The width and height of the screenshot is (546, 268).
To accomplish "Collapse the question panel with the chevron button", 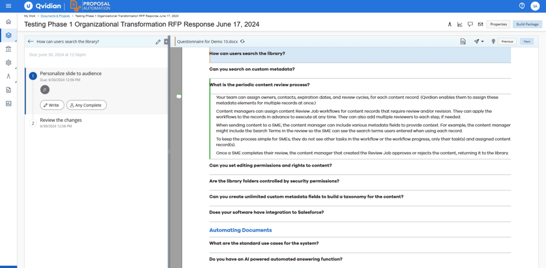I will click(166, 41).
